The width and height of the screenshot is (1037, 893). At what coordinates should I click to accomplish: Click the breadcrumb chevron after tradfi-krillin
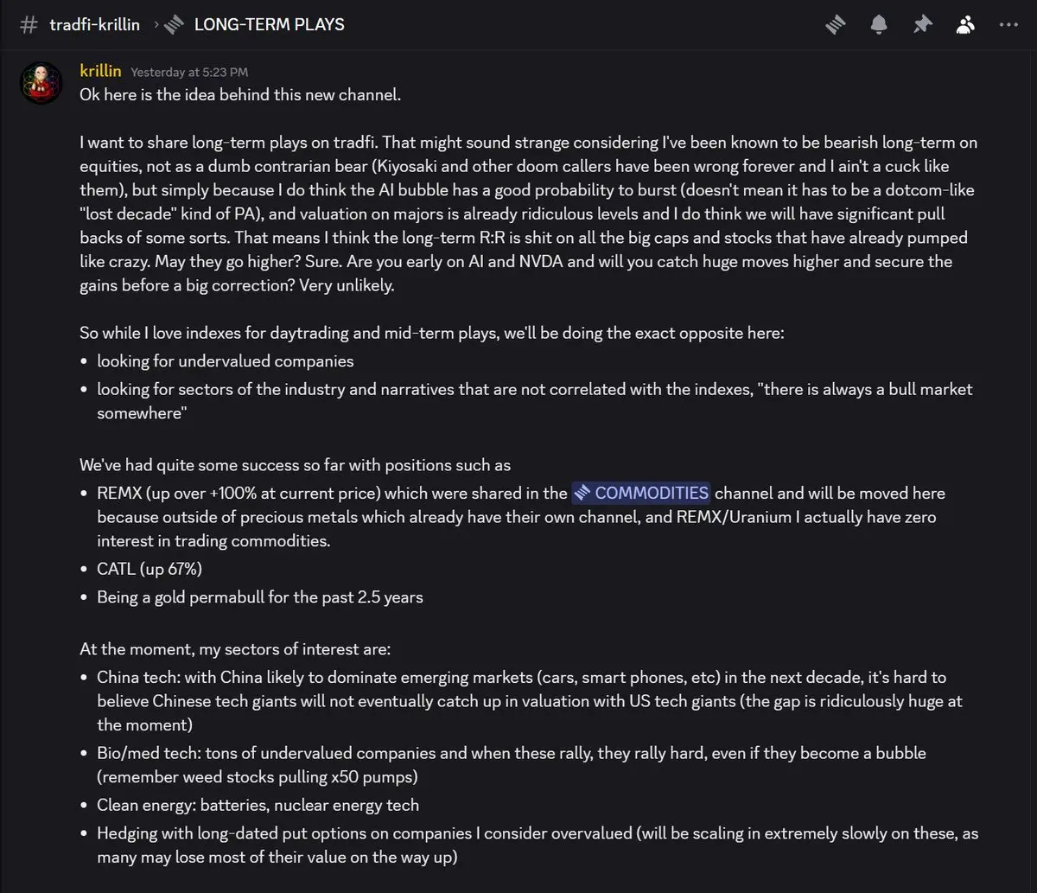156,24
